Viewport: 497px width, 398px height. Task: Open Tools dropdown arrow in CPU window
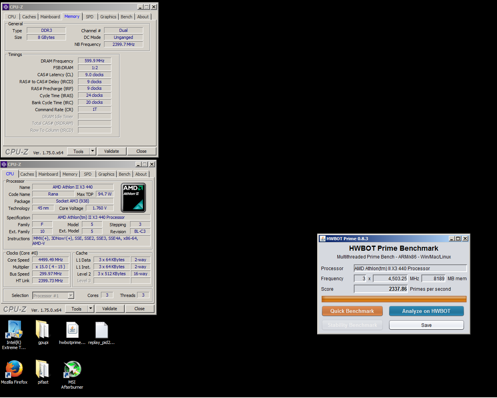click(90, 309)
